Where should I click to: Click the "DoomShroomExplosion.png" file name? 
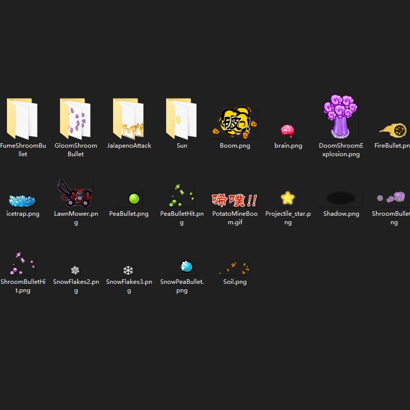pyautogui.click(x=341, y=150)
